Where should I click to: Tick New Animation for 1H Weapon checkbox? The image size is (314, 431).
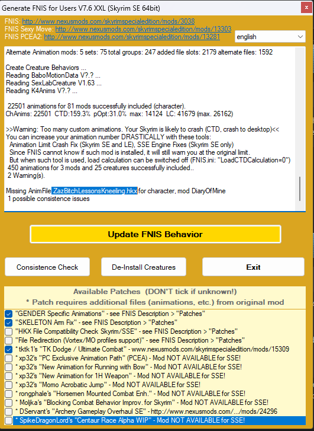point(8,376)
